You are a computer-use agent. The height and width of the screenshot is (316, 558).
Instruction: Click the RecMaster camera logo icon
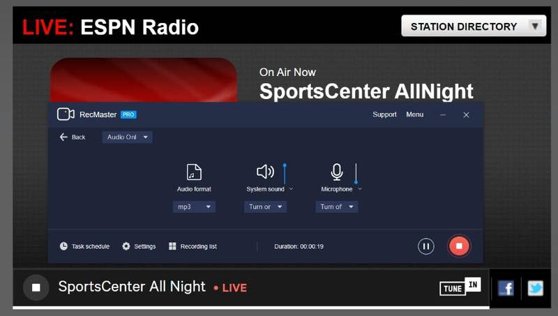(66, 114)
